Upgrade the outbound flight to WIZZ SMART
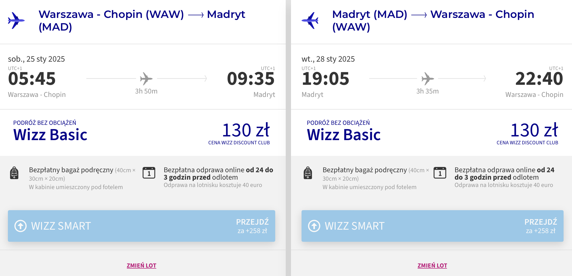Image resolution: width=572 pixels, height=276 pixels. coord(142,226)
